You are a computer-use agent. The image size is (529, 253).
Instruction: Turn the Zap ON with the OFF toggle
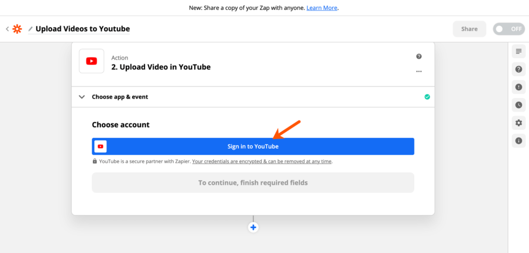(x=509, y=29)
